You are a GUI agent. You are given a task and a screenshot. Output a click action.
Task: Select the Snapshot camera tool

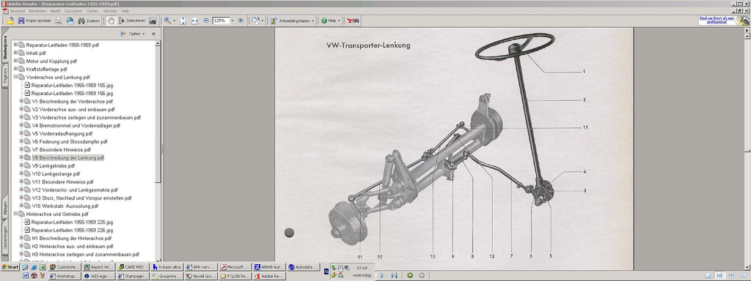pyautogui.click(x=153, y=20)
